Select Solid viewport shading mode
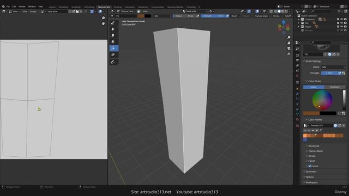Screen dimensions: 349x196 (279, 11)
